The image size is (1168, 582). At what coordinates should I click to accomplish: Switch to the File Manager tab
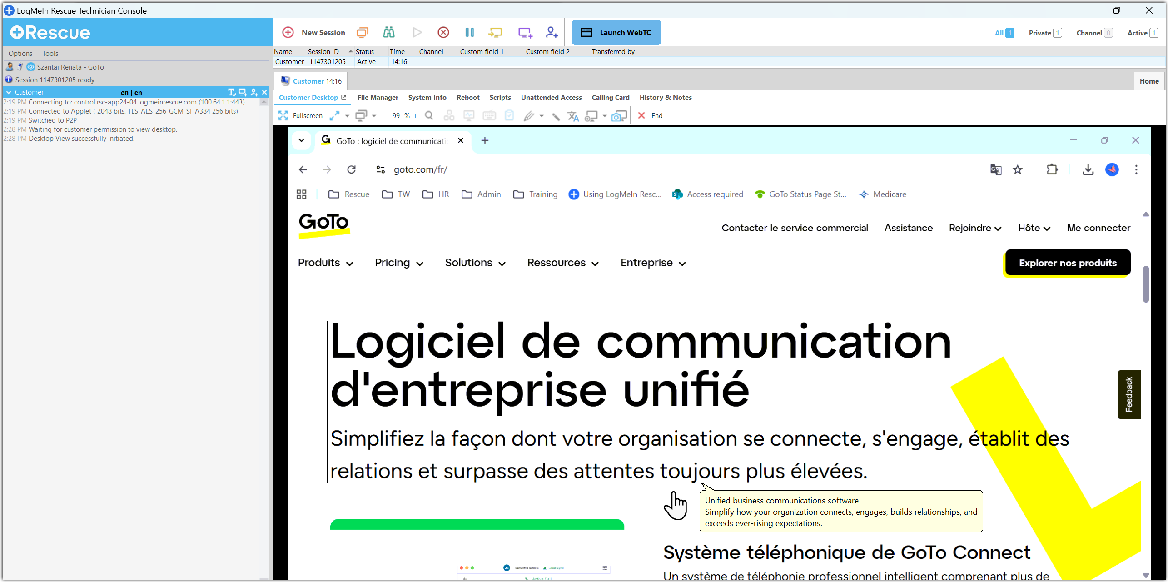(x=378, y=98)
